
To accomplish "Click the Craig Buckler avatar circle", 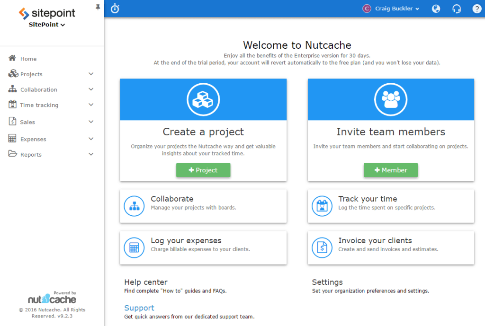I will [367, 9].
